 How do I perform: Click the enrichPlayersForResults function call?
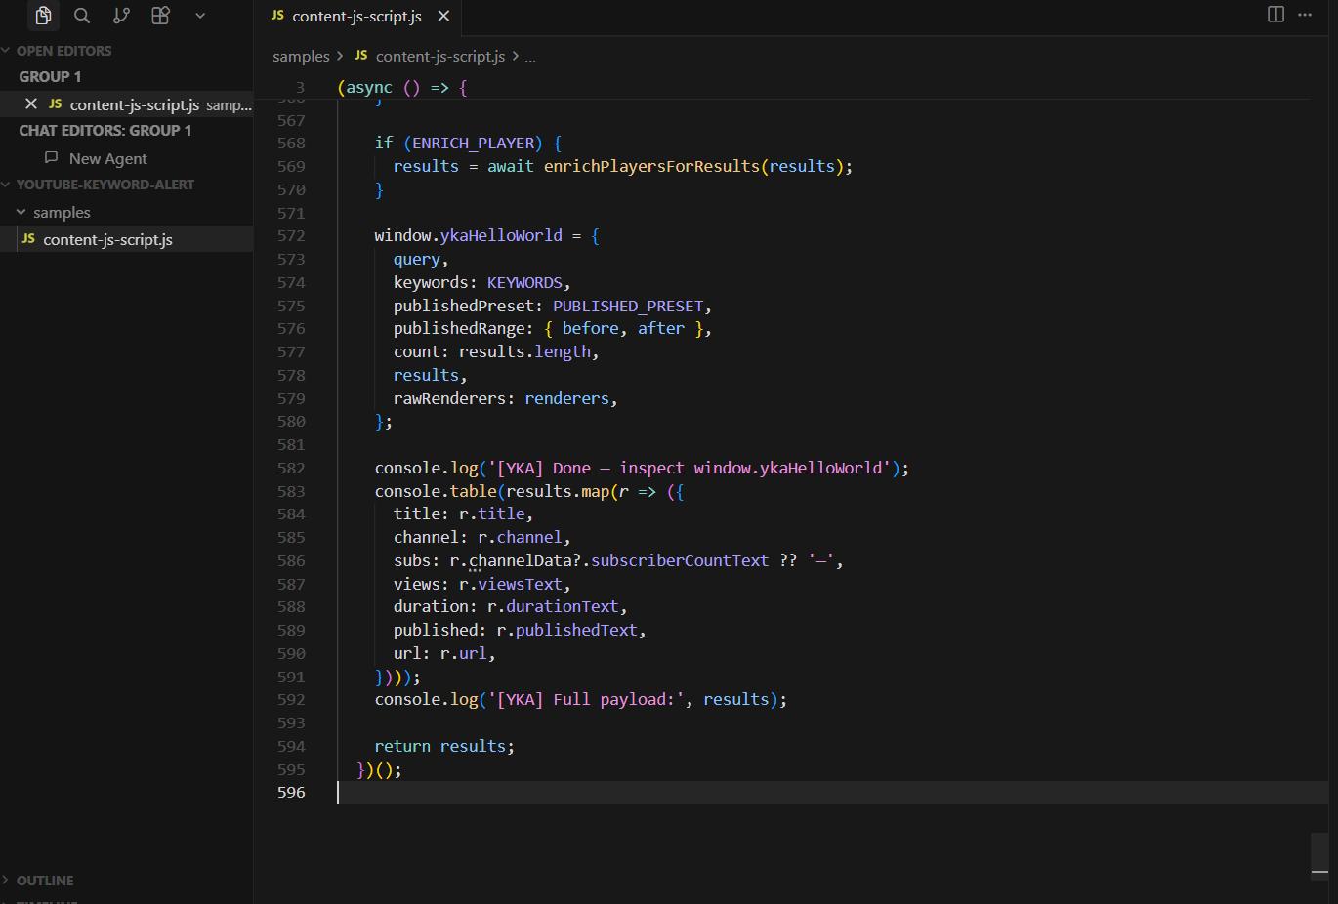coord(651,166)
